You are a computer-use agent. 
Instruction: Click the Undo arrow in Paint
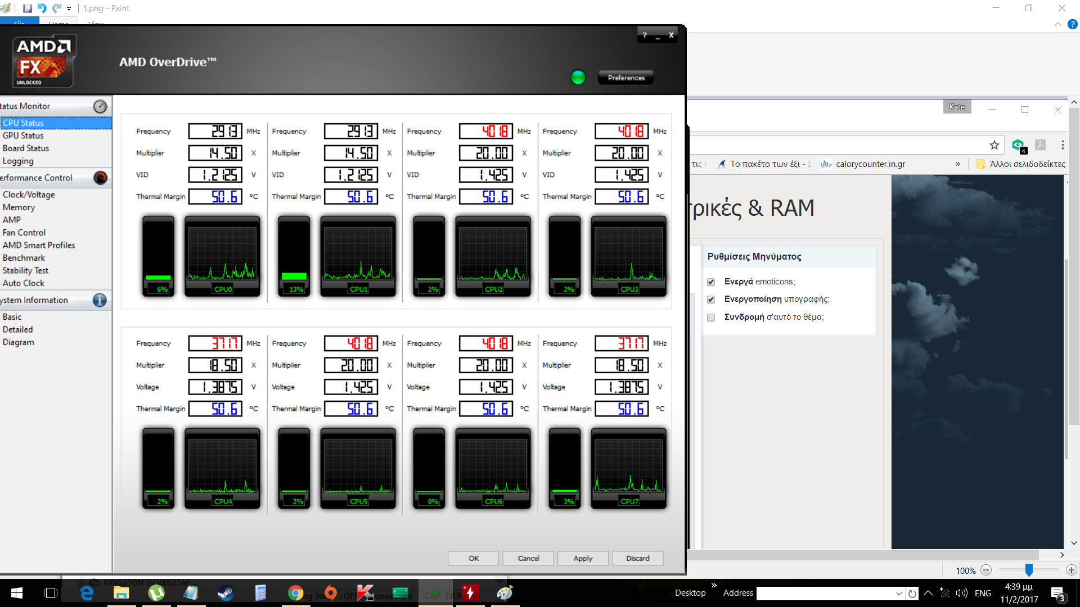pos(42,8)
